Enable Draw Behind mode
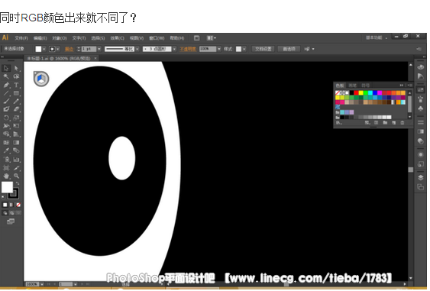 (11, 213)
